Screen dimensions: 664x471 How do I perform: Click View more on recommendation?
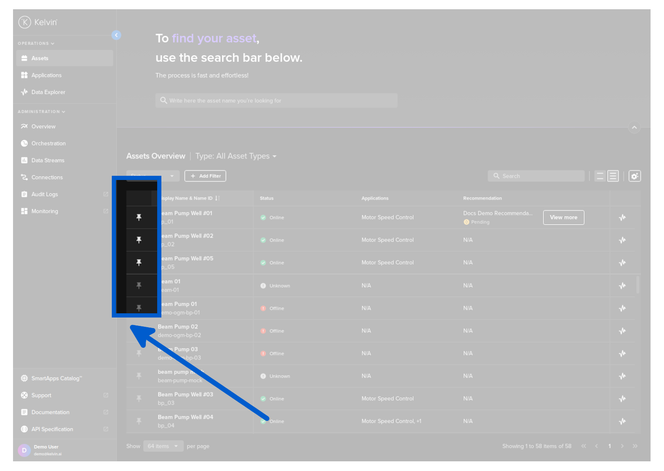[563, 217]
